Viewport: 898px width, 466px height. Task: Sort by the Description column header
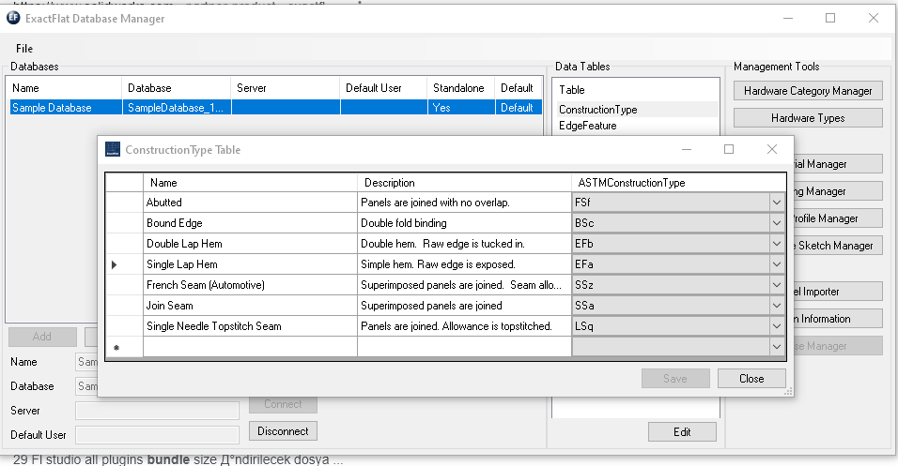[464, 183]
